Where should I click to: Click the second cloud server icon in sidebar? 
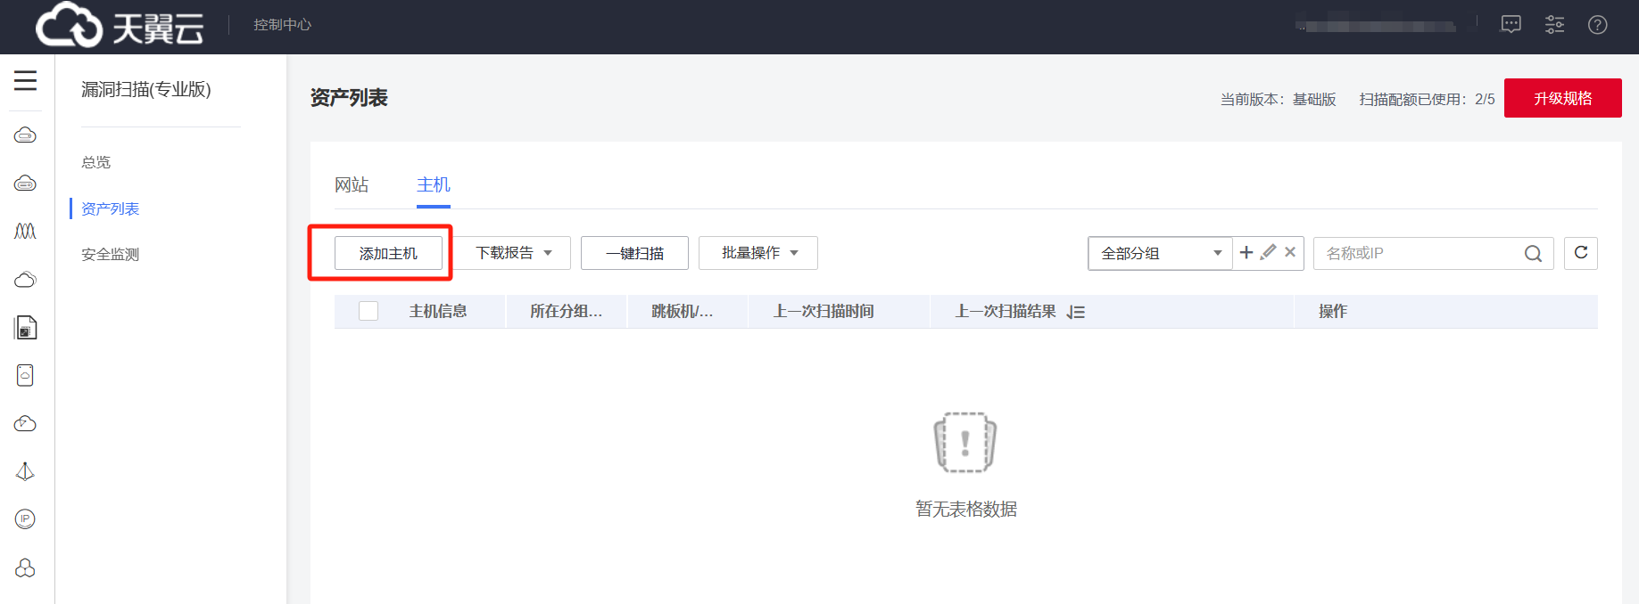25,184
